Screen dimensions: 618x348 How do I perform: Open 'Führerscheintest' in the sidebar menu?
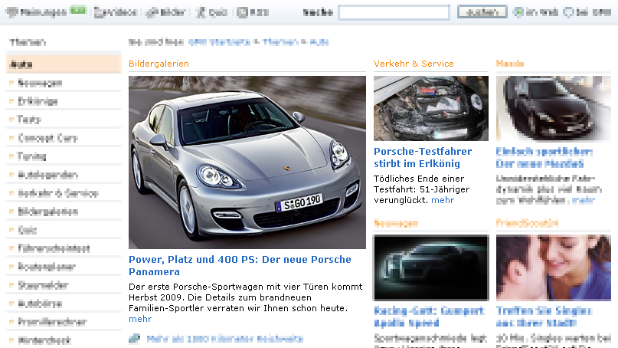[54, 248]
